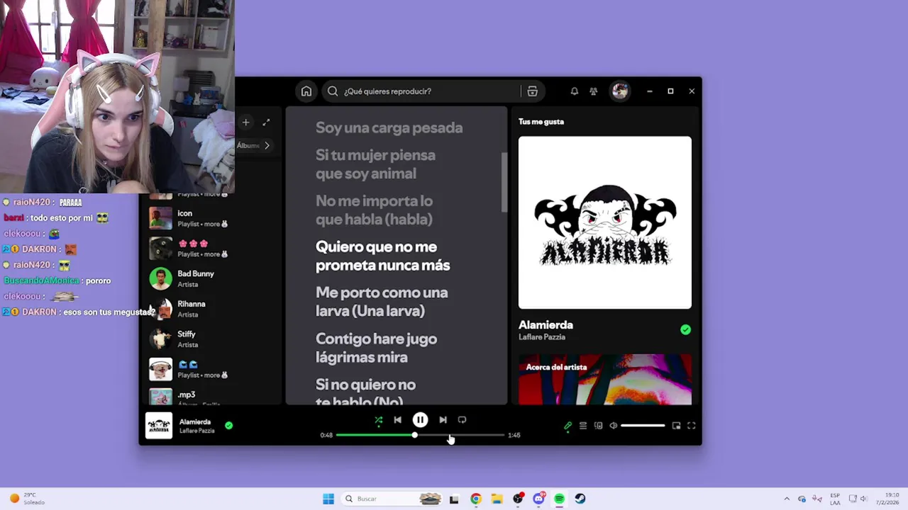
Task: Open Alamierda title in right panel
Action: click(x=546, y=325)
